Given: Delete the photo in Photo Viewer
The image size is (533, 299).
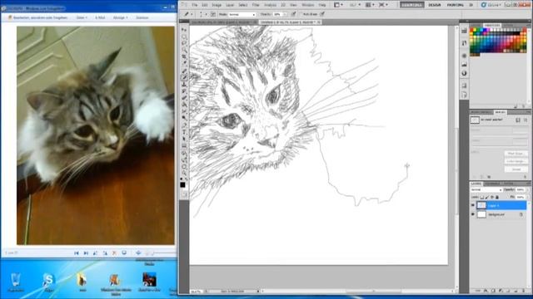Looking at the screenshot, I should click(x=115, y=252).
